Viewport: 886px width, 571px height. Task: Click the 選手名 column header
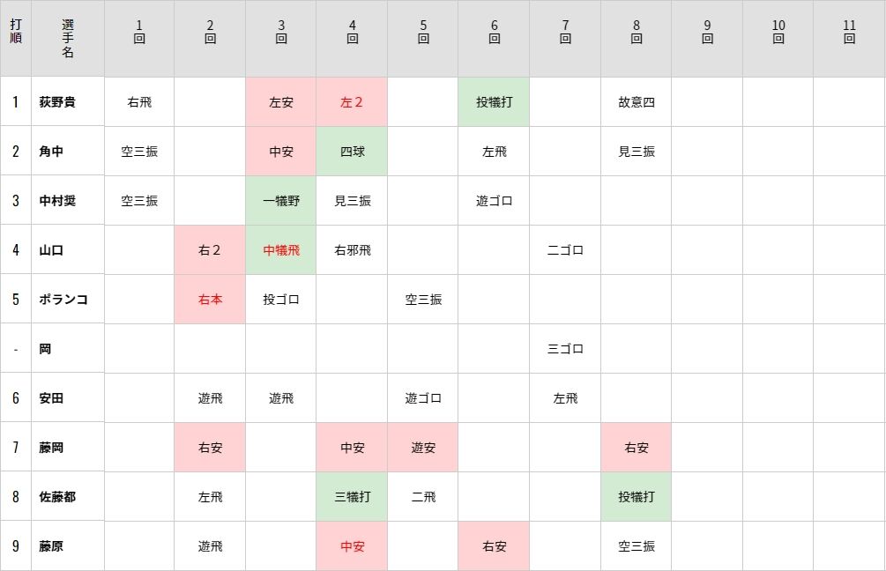click(68, 39)
